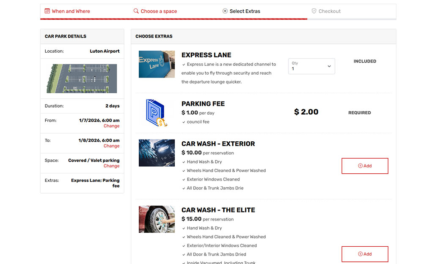
Task: Click the car wash exterior photo
Action: 157,153
